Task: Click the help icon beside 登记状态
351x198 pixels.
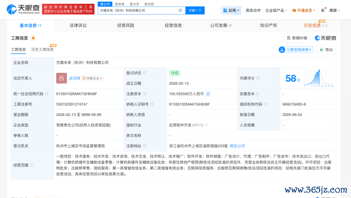Action: coord(145,73)
